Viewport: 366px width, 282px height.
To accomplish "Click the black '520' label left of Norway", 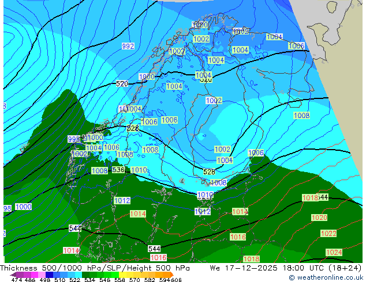I will [x=122, y=83].
